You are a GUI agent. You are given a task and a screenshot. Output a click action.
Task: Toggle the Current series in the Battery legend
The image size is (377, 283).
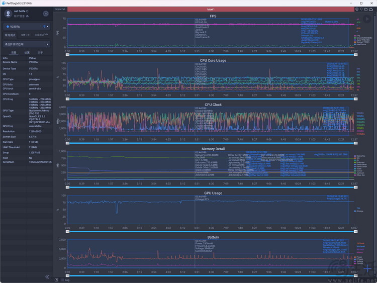358,263
